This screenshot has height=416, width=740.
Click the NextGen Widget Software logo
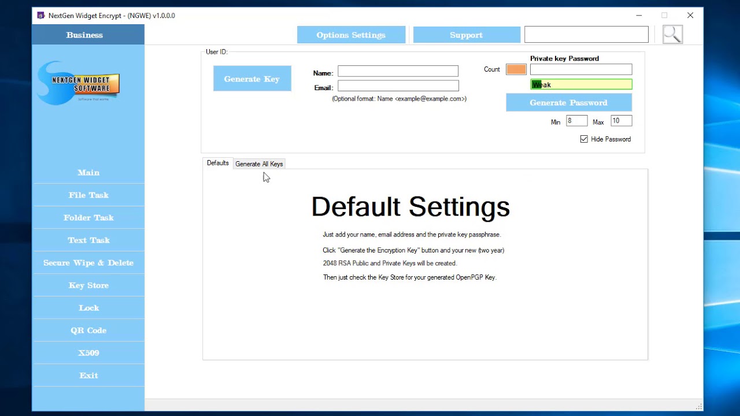(x=78, y=84)
